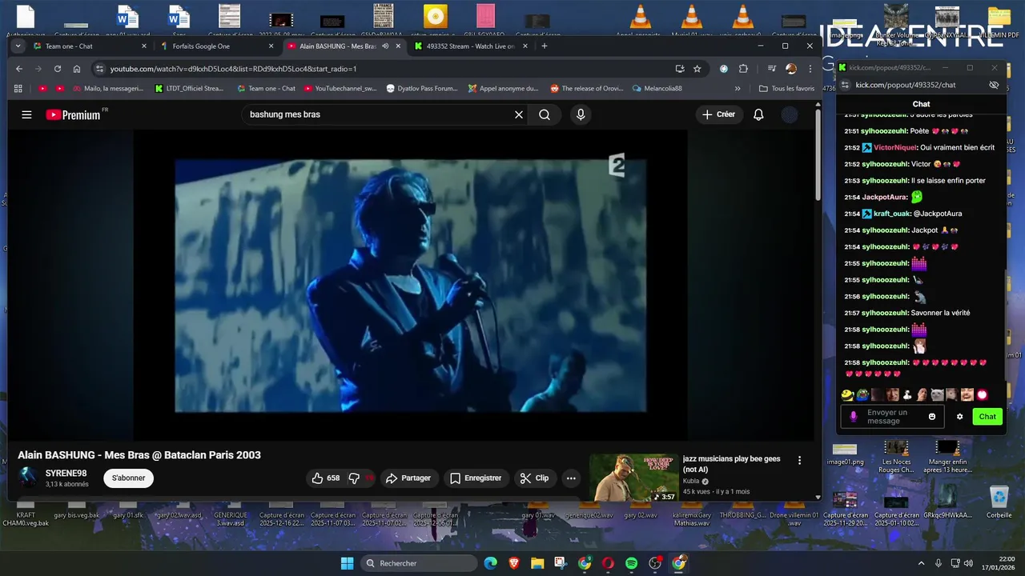Screen dimensions: 1025x576
Task: Open Brave browser from the taskbar
Action: 513,563
